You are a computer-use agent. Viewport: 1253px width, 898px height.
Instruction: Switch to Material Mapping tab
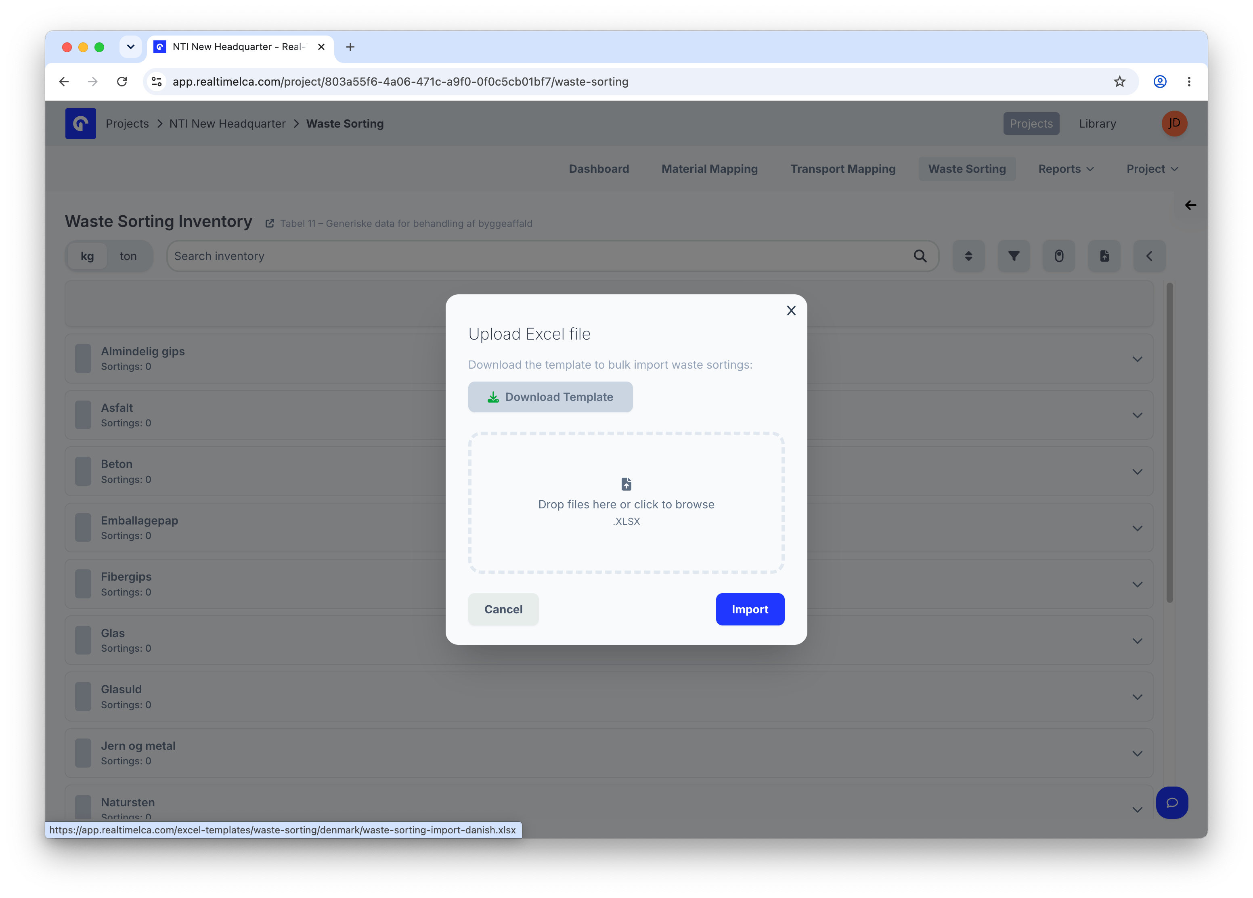[x=709, y=168]
